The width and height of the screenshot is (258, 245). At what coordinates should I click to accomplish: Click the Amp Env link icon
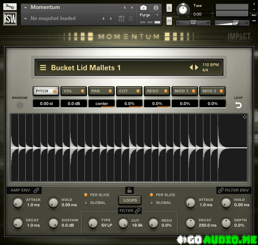pos(36,190)
